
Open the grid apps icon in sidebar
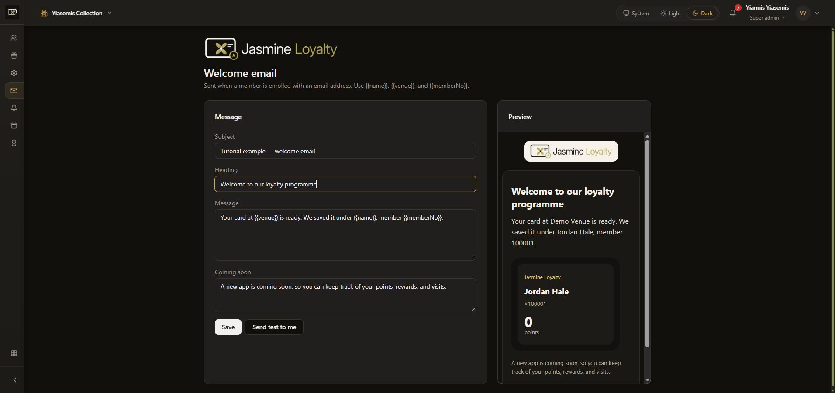point(14,353)
